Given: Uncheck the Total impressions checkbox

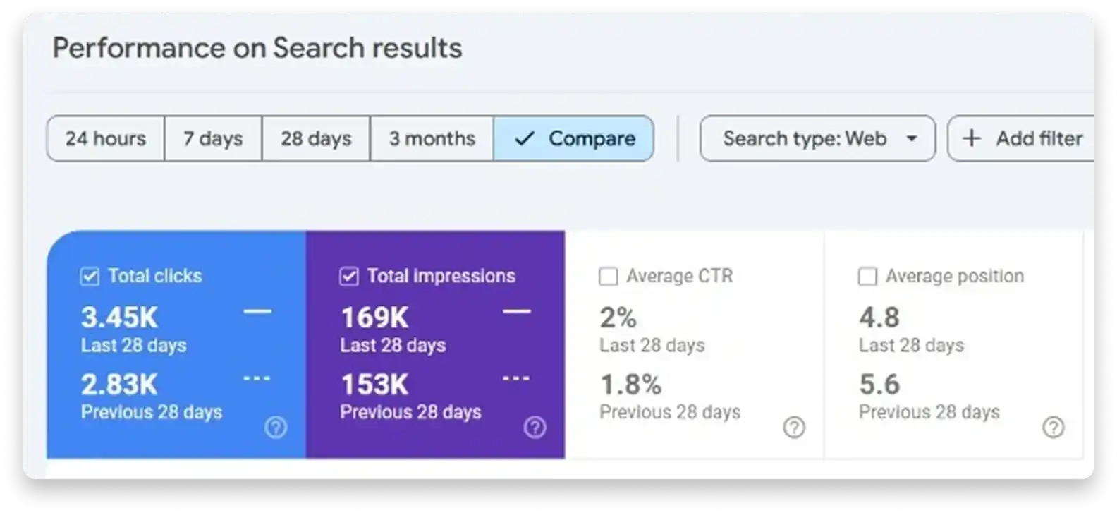Looking at the screenshot, I should coord(349,276).
